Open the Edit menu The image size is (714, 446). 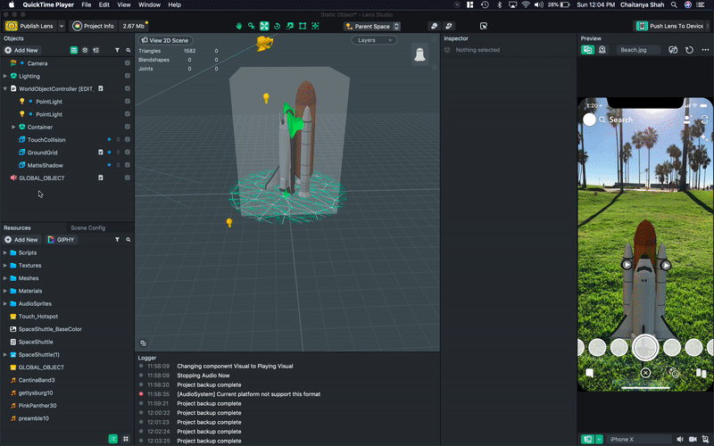point(104,4)
